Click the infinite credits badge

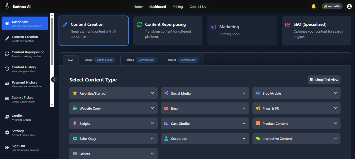(332, 6)
